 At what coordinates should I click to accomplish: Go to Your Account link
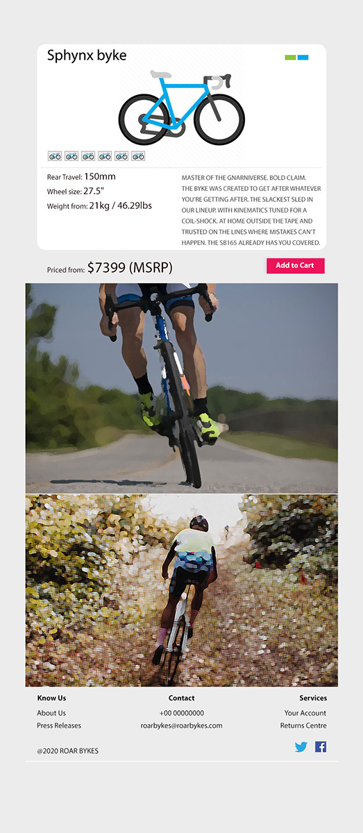[x=305, y=713]
